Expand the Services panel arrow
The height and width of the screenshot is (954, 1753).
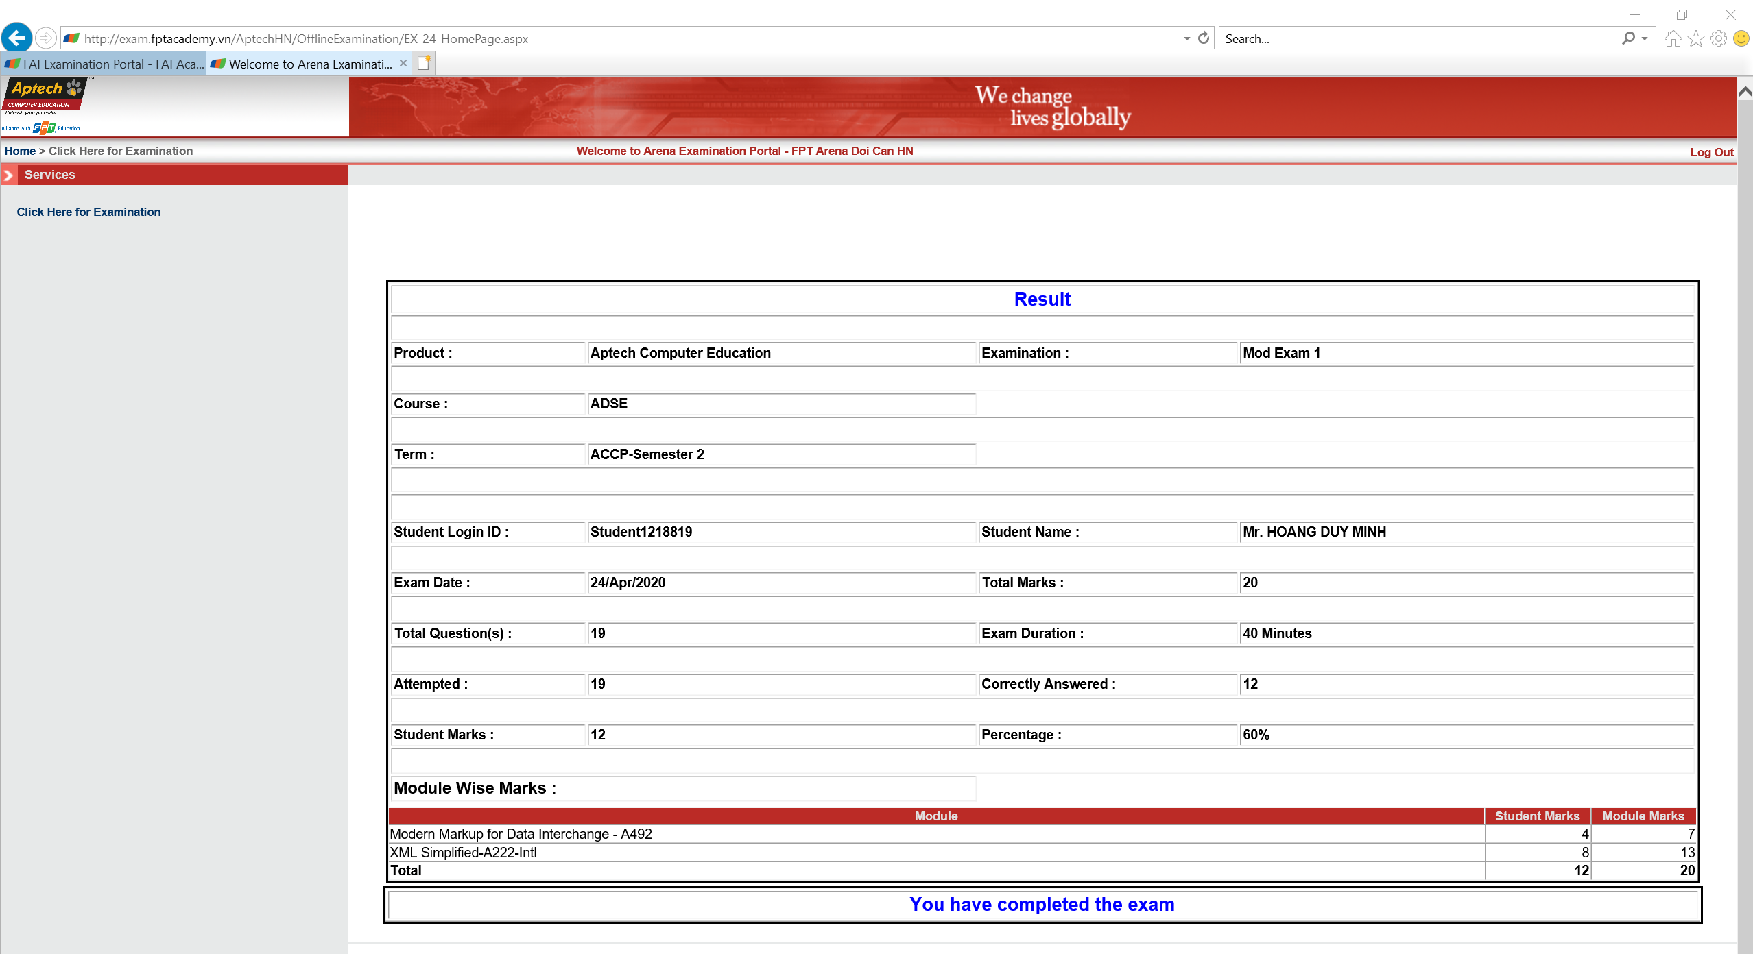(x=8, y=175)
